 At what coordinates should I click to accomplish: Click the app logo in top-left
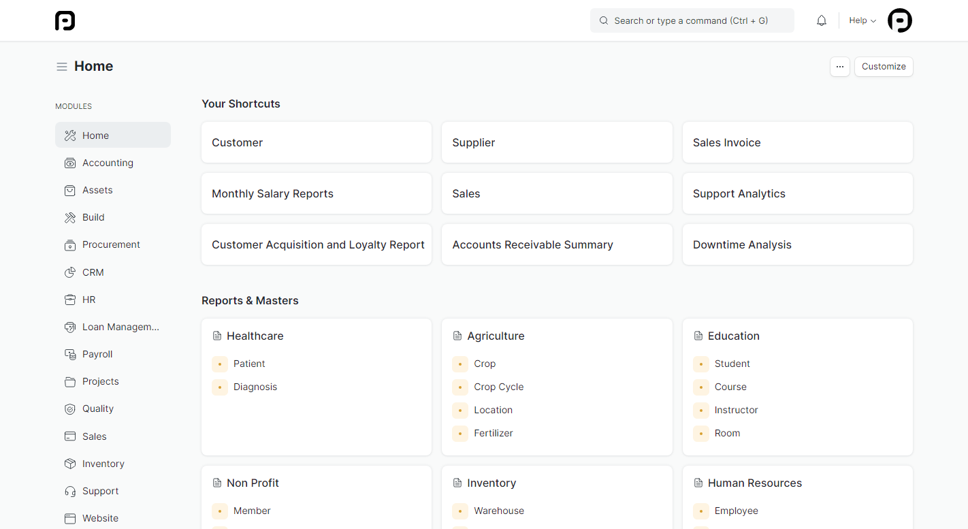point(65,20)
